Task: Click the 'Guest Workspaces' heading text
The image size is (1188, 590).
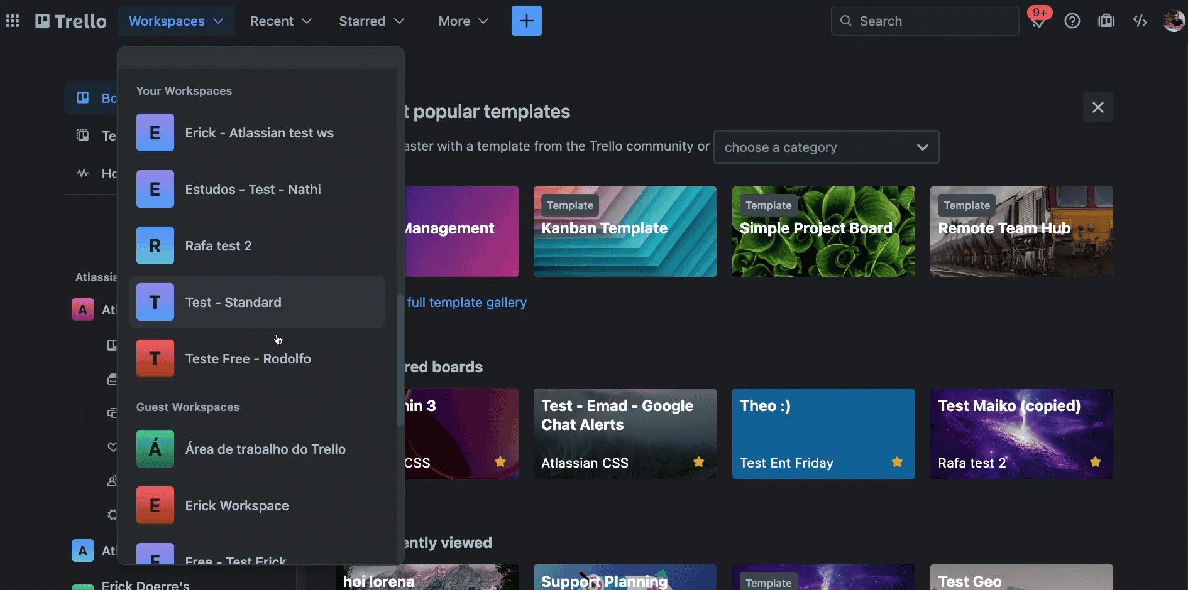Action: [x=188, y=407]
